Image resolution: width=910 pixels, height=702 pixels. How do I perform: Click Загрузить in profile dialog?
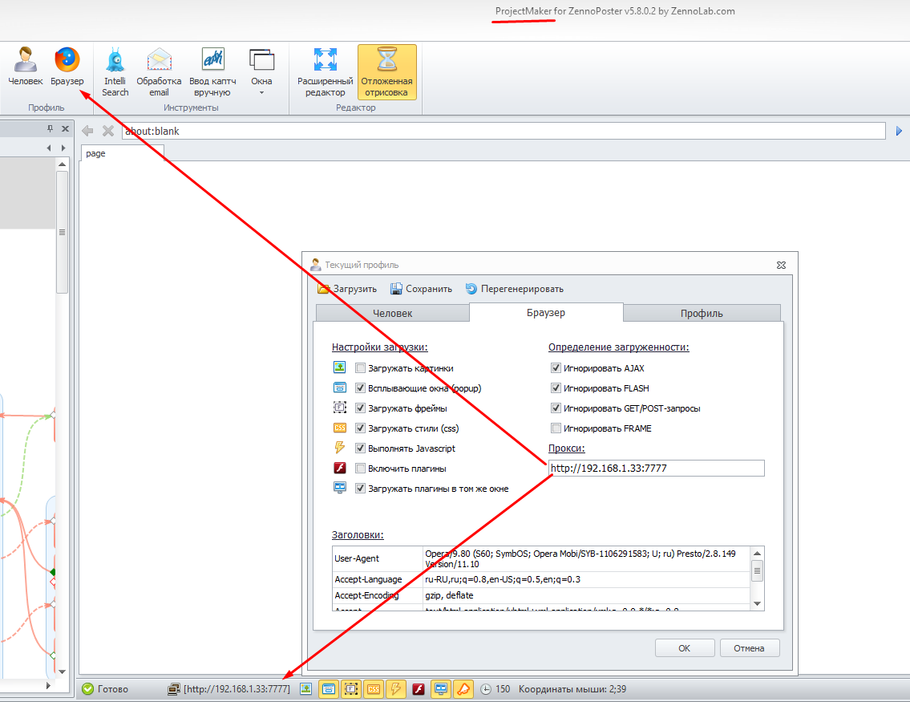coord(347,289)
